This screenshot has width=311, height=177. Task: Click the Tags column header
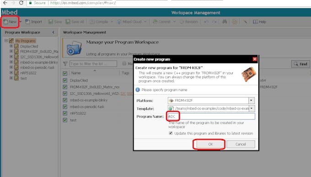coord(126,73)
